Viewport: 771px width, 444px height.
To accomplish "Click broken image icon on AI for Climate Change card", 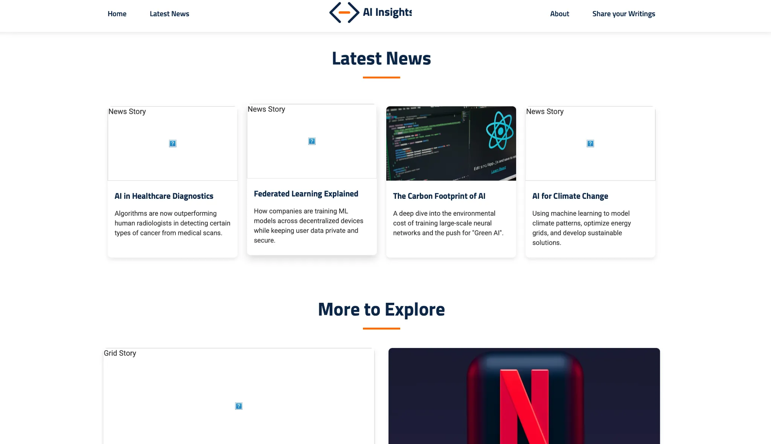I will click(591, 143).
